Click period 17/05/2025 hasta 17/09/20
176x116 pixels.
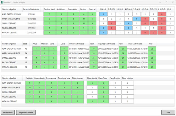(x=108, y=62)
